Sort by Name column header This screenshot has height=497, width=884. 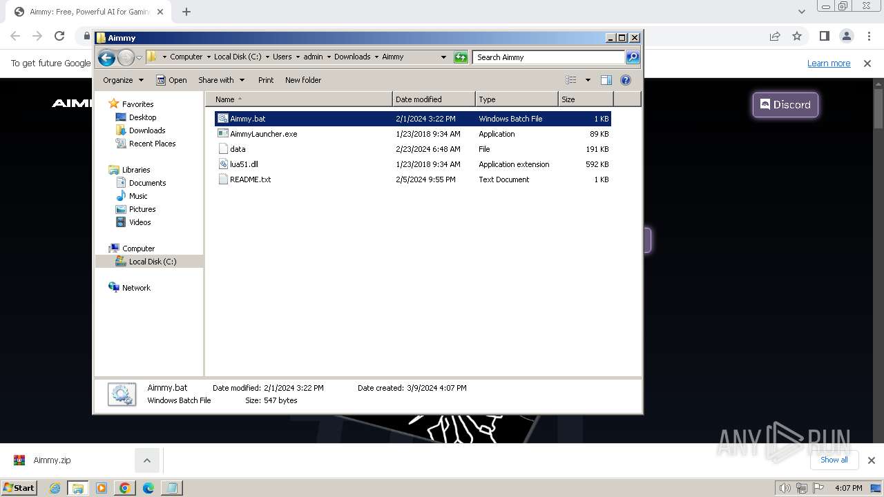[298, 99]
